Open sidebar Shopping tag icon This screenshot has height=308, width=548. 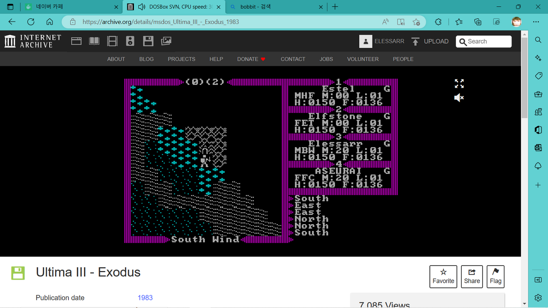click(x=538, y=76)
